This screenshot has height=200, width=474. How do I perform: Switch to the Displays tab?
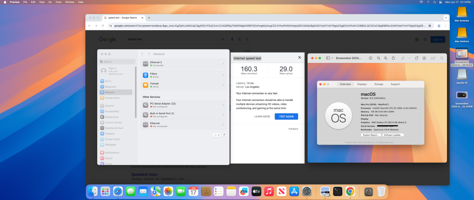[362, 84]
